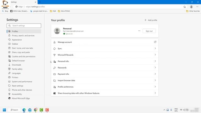
Task: Click the Default browser icon
Action: [9, 61]
